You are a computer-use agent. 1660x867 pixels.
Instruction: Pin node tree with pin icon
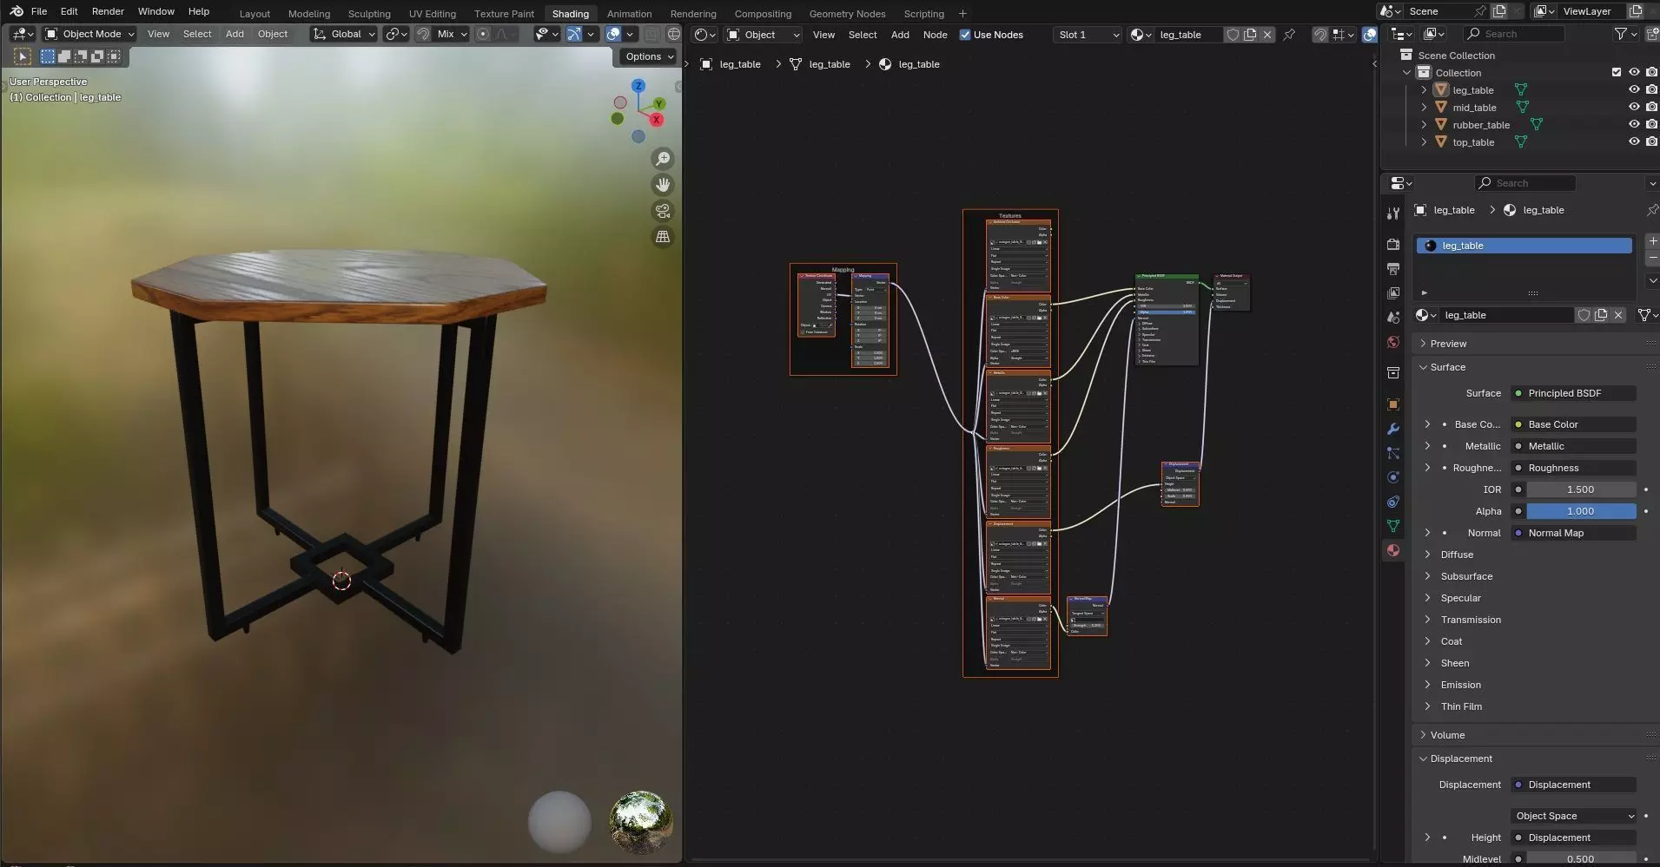1289,35
